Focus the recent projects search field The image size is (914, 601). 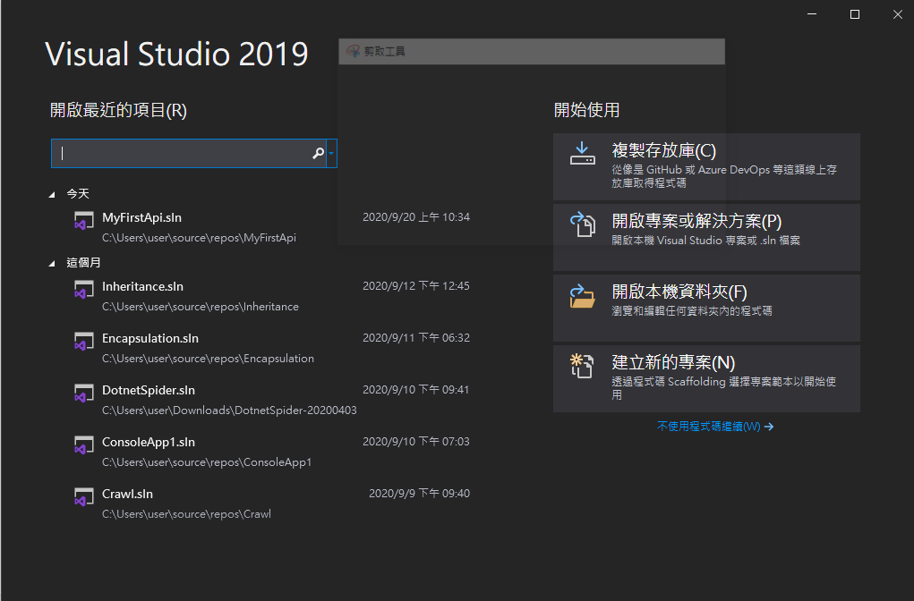(189, 153)
